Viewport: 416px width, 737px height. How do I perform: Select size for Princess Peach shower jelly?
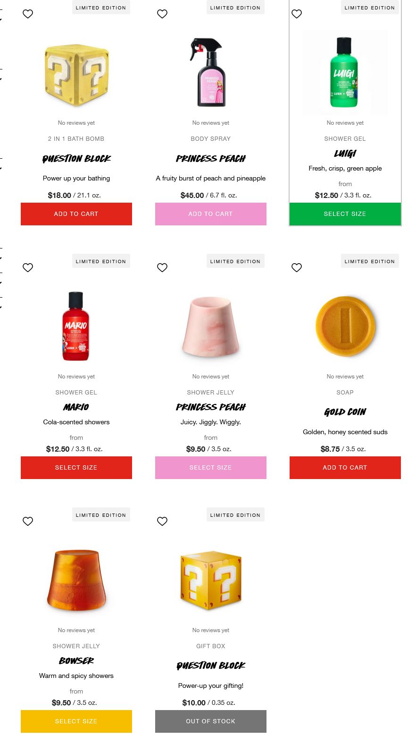pyautogui.click(x=211, y=468)
